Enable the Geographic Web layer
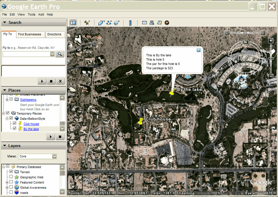This screenshot has width=278, height=197. coord(11,177)
